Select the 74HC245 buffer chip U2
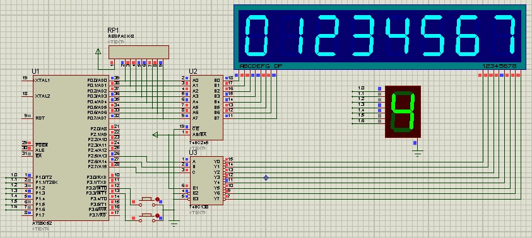This screenshot has width=532, height=238. pos(206,108)
